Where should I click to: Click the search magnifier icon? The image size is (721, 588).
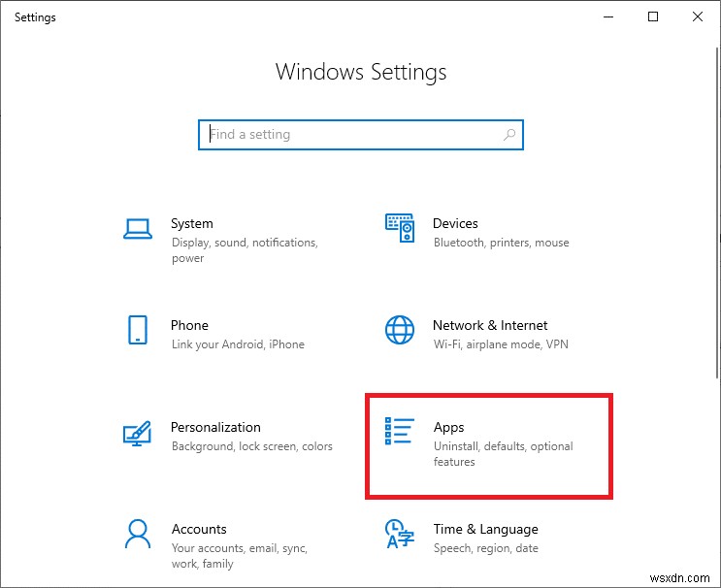click(509, 135)
